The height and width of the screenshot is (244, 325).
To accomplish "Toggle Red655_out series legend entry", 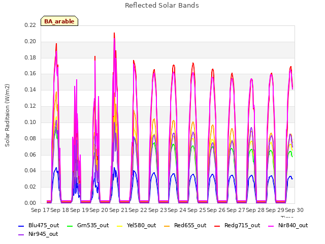I will [185, 225].
